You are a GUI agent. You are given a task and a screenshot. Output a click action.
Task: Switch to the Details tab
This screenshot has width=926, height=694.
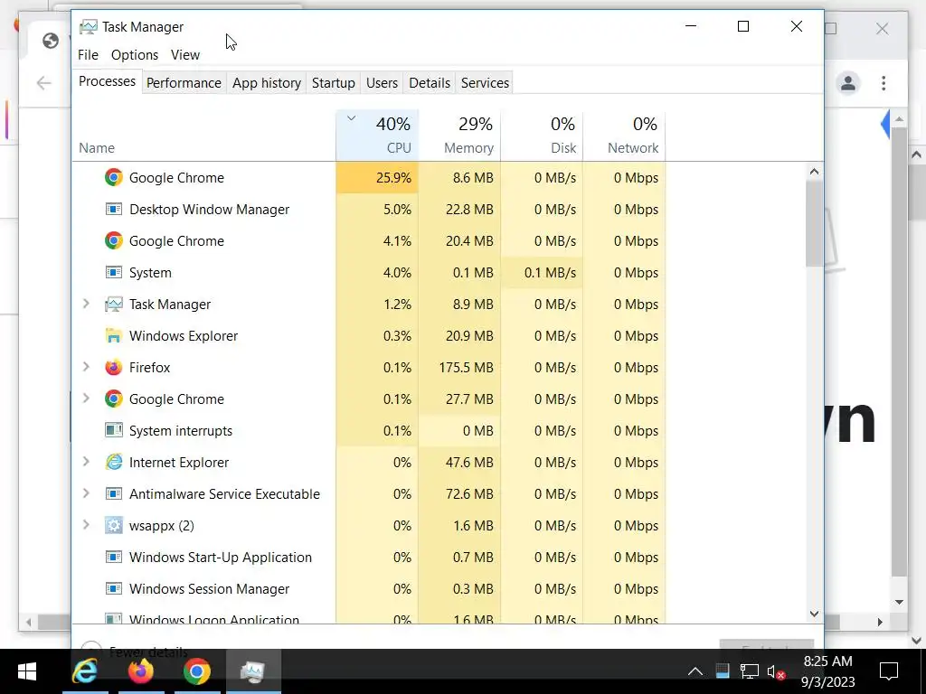(430, 82)
